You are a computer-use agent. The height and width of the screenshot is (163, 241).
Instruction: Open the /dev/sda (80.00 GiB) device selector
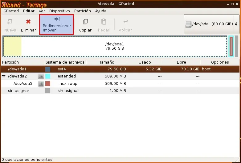click(x=211, y=24)
